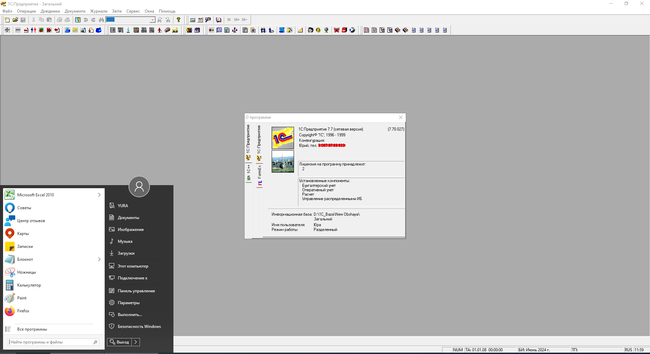Click the New document toolbar icon
The width and height of the screenshot is (650, 354).
pyautogui.click(x=7, y=20)
